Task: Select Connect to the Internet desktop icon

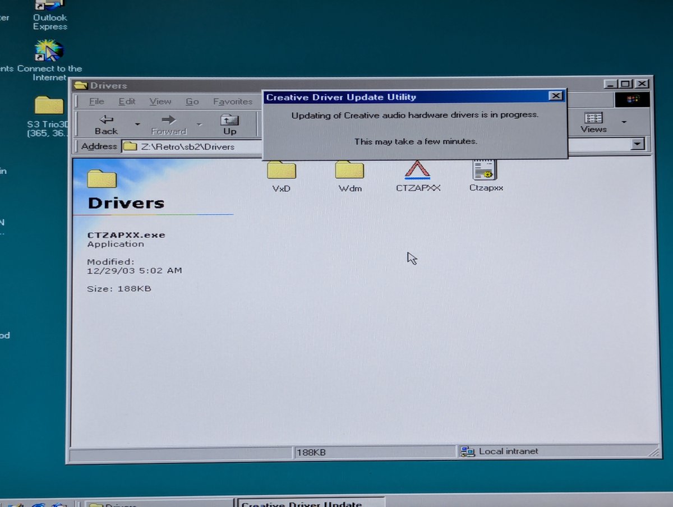Action: 49,61
